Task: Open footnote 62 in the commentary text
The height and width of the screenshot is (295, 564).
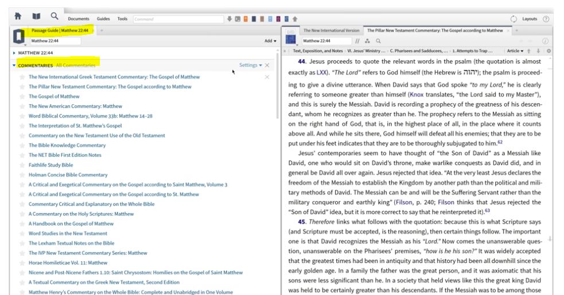Action: pyautogui.click(x=500, y=142)
